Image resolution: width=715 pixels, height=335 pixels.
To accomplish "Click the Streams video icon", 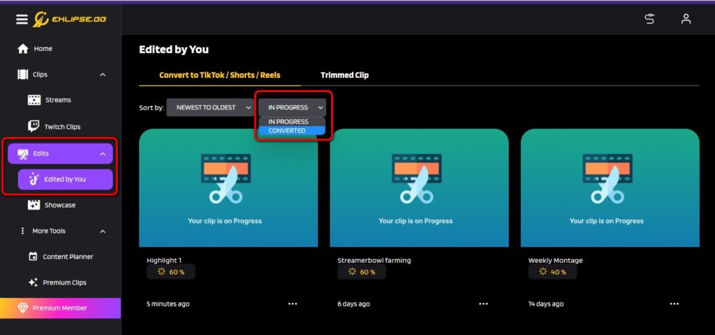I will (34, 100).
